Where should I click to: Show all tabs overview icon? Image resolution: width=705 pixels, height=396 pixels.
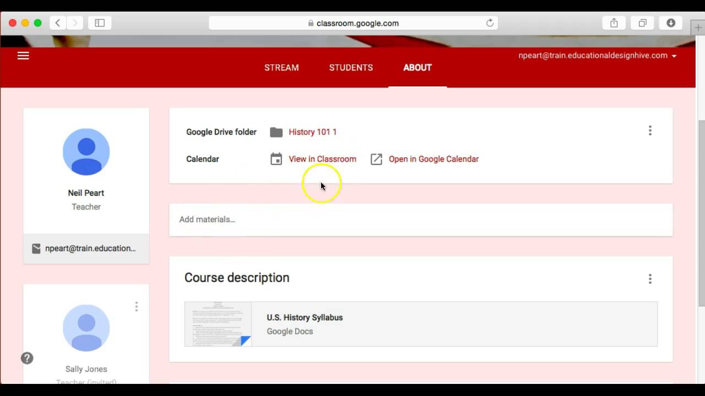click(x=642, y=23)
